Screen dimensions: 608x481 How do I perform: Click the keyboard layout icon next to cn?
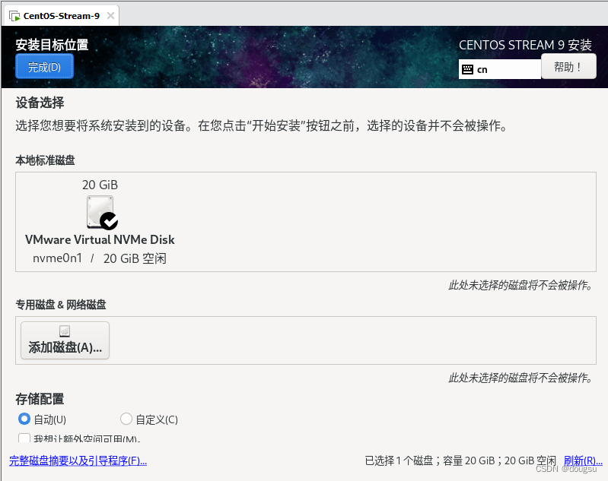(468, 69)
